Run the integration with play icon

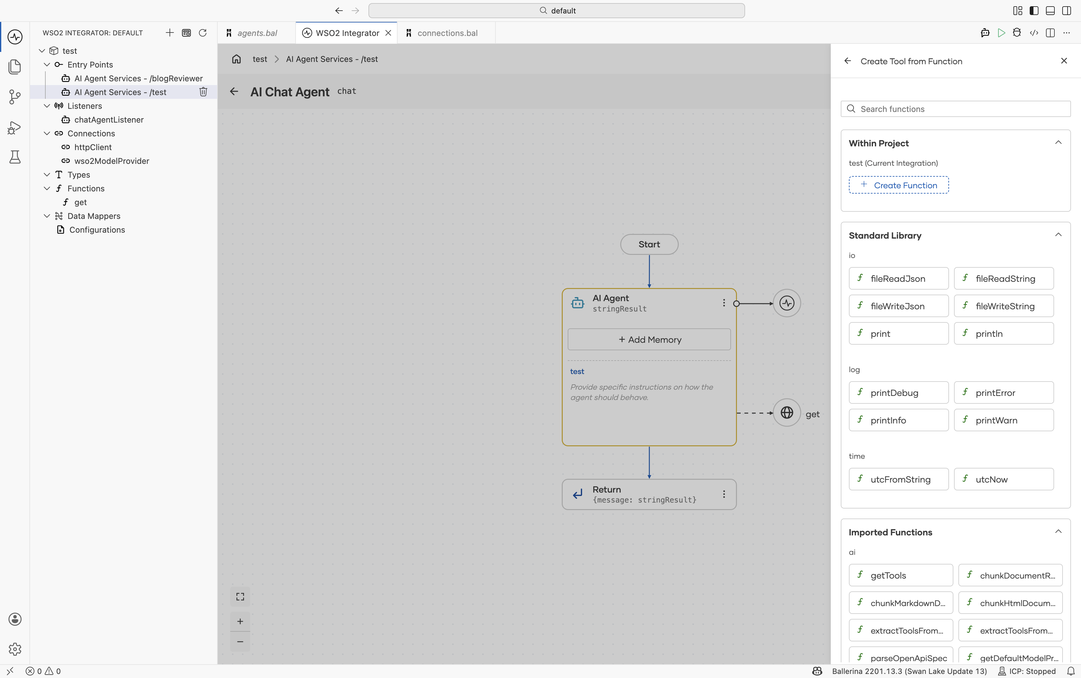[1001, 33]
